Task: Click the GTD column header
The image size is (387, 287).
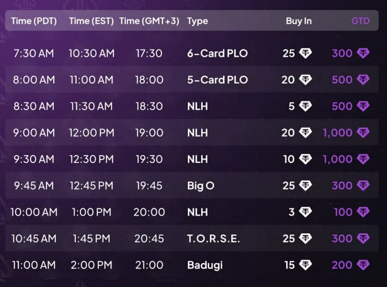Action: click(x=360, y=22)
